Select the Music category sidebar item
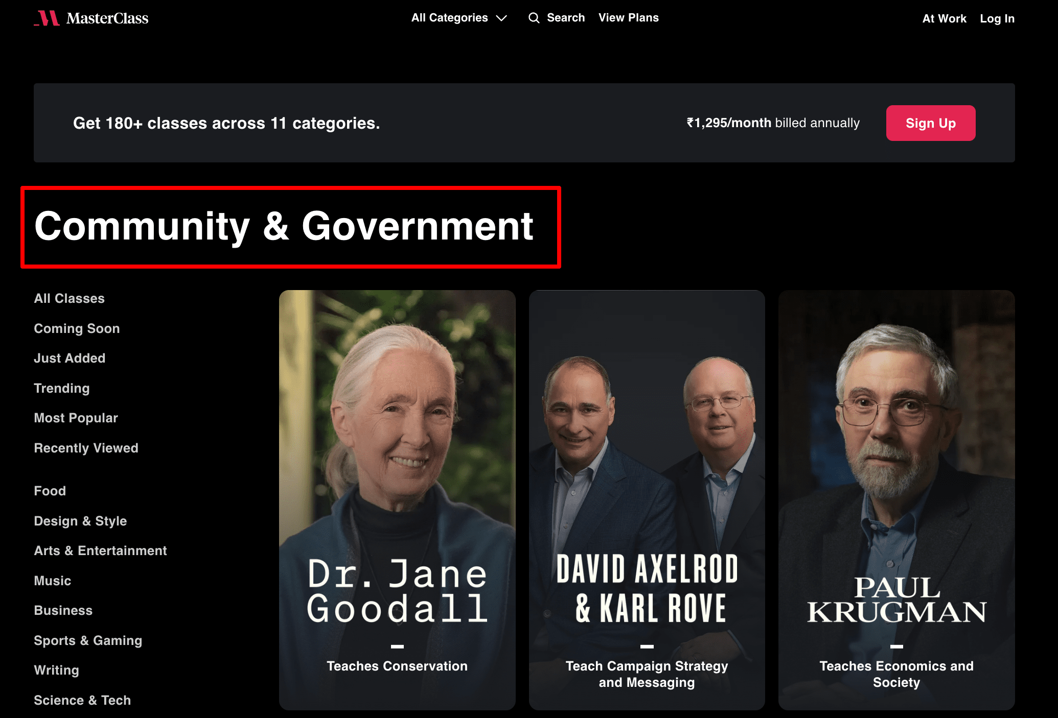The image size is (1058, 718). [51, 580]
